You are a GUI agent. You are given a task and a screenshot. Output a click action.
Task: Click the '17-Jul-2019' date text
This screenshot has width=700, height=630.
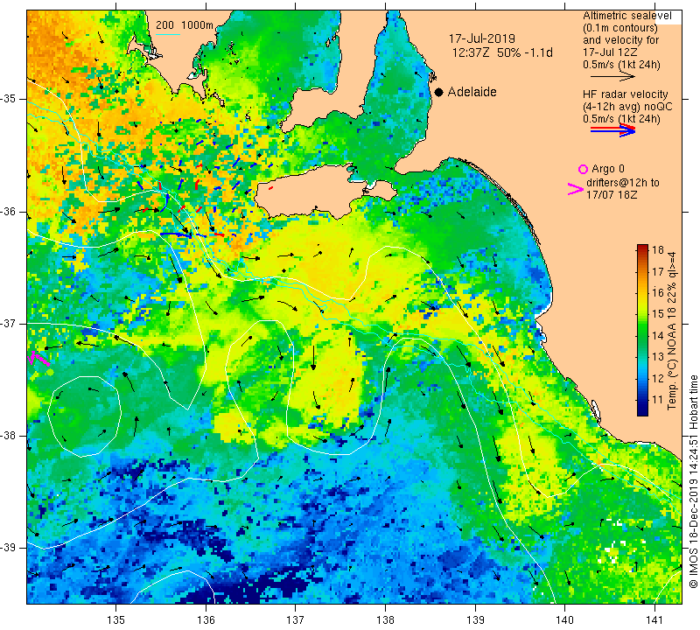pos(482,38)
